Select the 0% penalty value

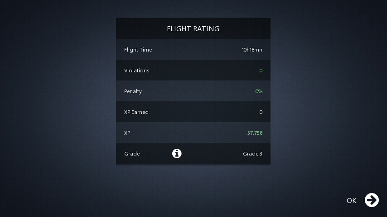259,91
